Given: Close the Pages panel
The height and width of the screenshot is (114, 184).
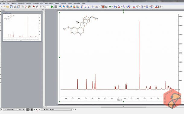Looking at the screenshot, I should (x=44, y=10).
